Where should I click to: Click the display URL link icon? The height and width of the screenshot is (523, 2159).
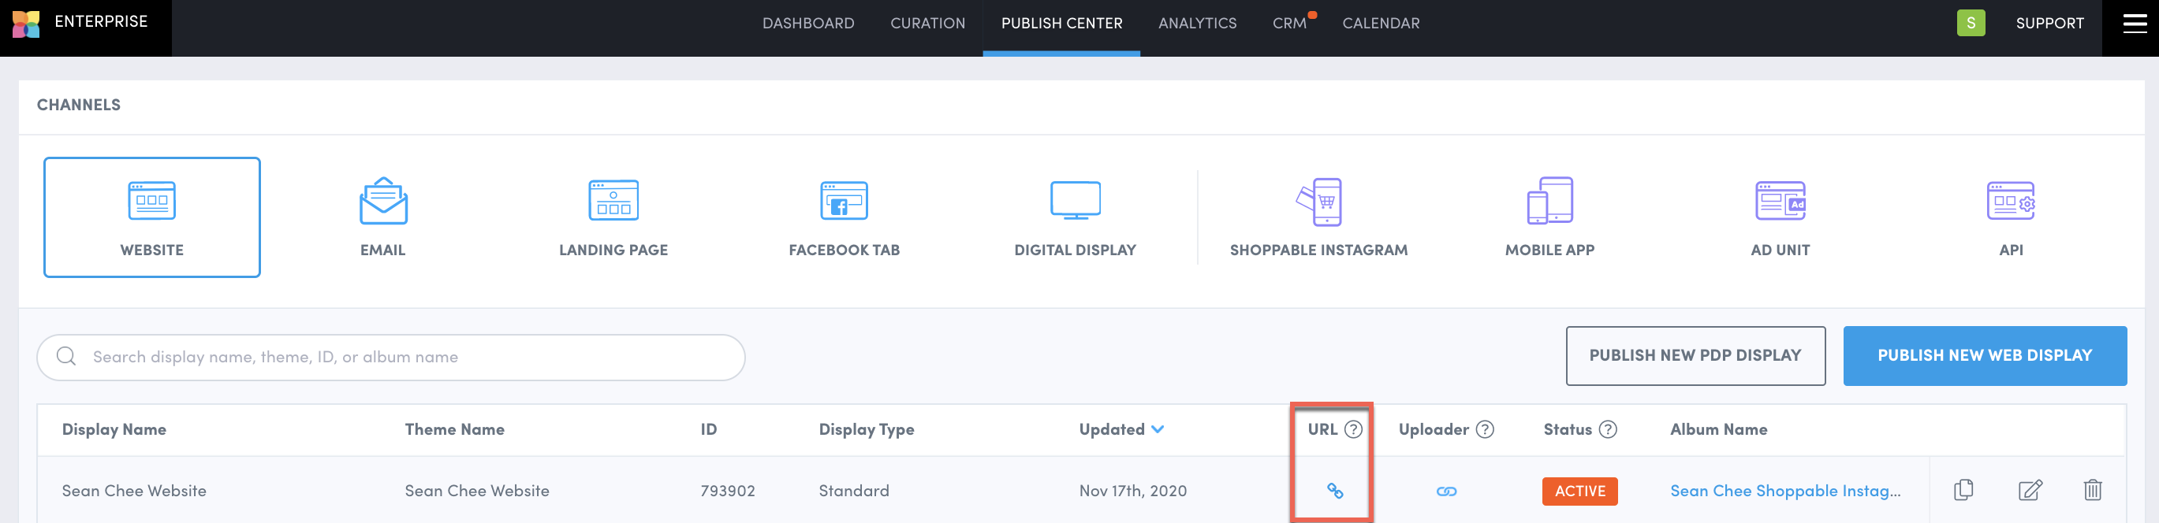pyautogui.click(x=1335, y=491)
